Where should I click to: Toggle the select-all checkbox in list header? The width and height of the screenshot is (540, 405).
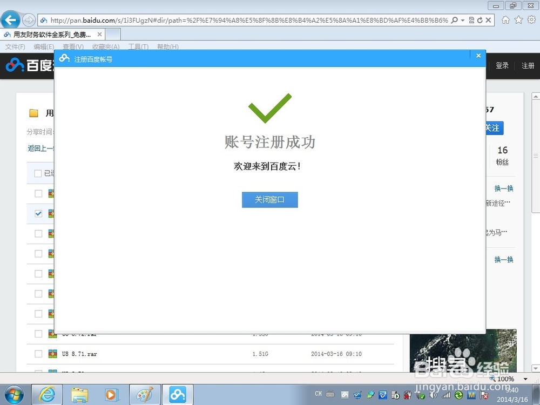click(38, 173)
